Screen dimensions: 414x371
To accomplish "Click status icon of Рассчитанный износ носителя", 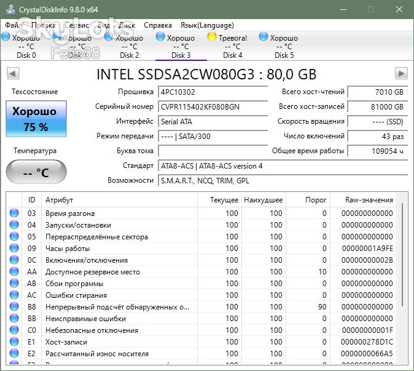I will [x=14, y=354].
